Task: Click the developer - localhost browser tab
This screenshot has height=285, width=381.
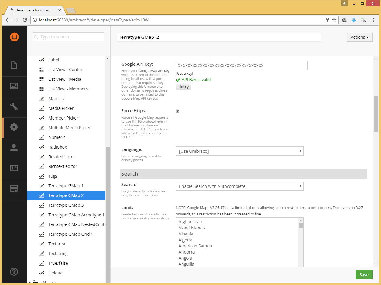Action: (x=34, y=10)
